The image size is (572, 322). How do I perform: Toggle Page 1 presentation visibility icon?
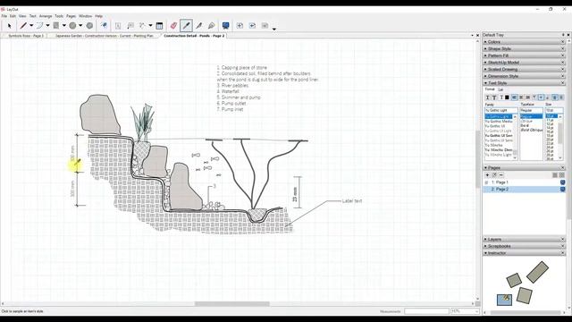coord(562,182)
